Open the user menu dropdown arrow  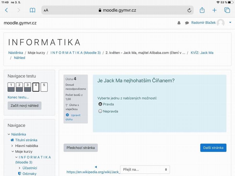tap(230, 23)
